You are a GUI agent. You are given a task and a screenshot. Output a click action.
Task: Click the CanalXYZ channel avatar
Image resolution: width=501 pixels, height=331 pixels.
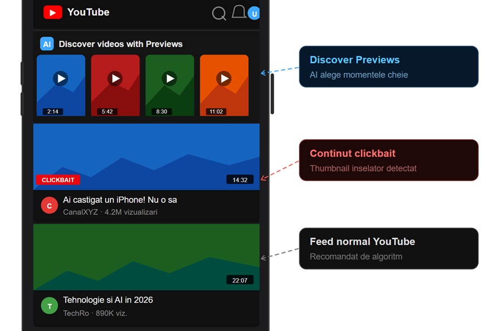tap(49, 205)
